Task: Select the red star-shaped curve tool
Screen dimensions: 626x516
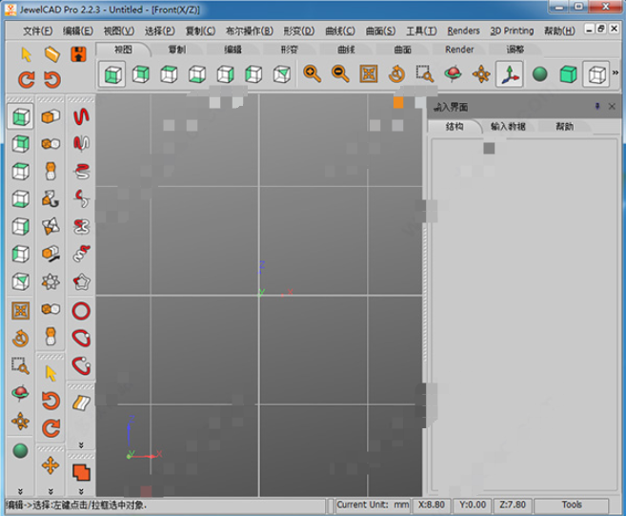Action: click(81, 281)
